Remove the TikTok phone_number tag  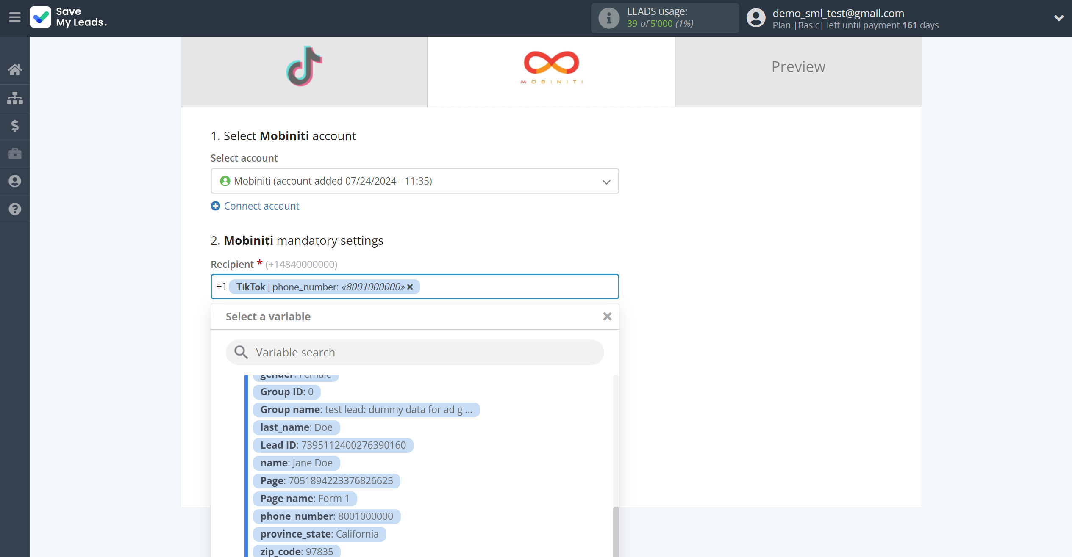(x=410, y=287)
